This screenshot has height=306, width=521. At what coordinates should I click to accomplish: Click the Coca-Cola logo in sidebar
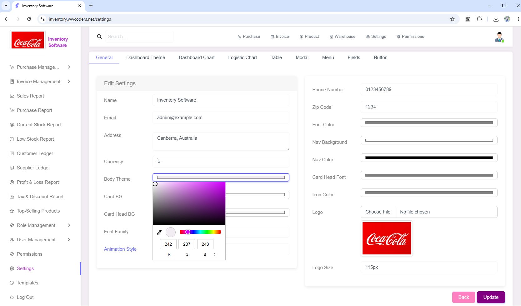point(28,40)
